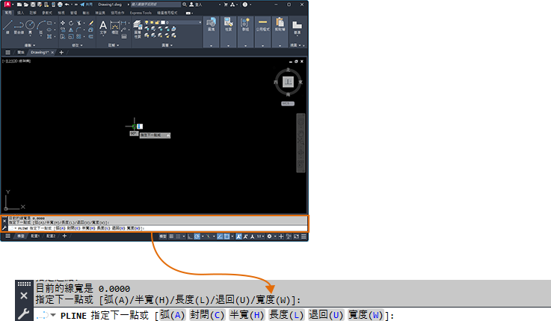Expand the Draw (繪製) panel flyout
Screen dimensions: 551x321
(29, 46)
